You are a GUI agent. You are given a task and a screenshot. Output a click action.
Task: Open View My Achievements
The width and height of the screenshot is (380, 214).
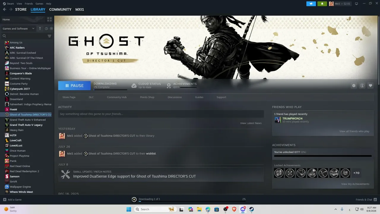click(355, 184)
